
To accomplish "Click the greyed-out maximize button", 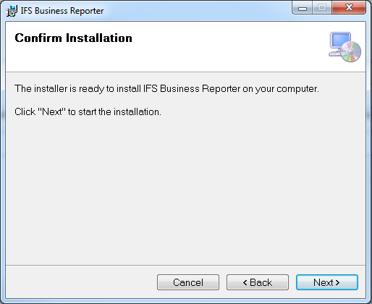I will [x=322, y=7].
